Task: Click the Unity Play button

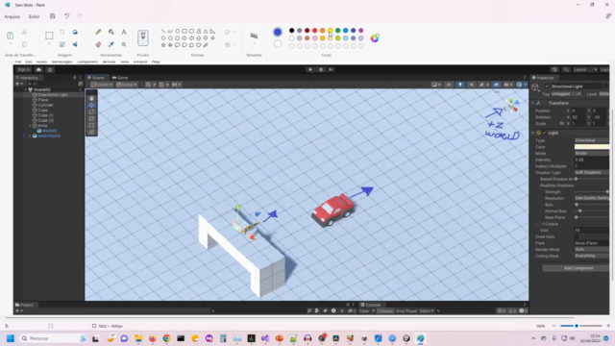Action: (310, 69)
